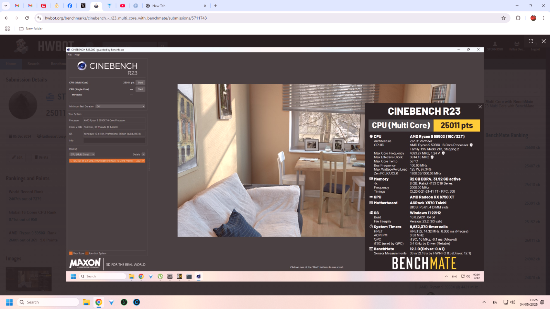
Task: Switch to the globe icon tab
Action: [x=136, y=6]
